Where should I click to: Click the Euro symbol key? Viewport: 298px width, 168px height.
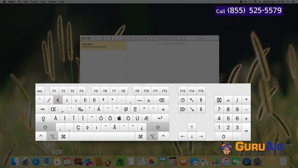pyautogui.click(x=58, y=100)
